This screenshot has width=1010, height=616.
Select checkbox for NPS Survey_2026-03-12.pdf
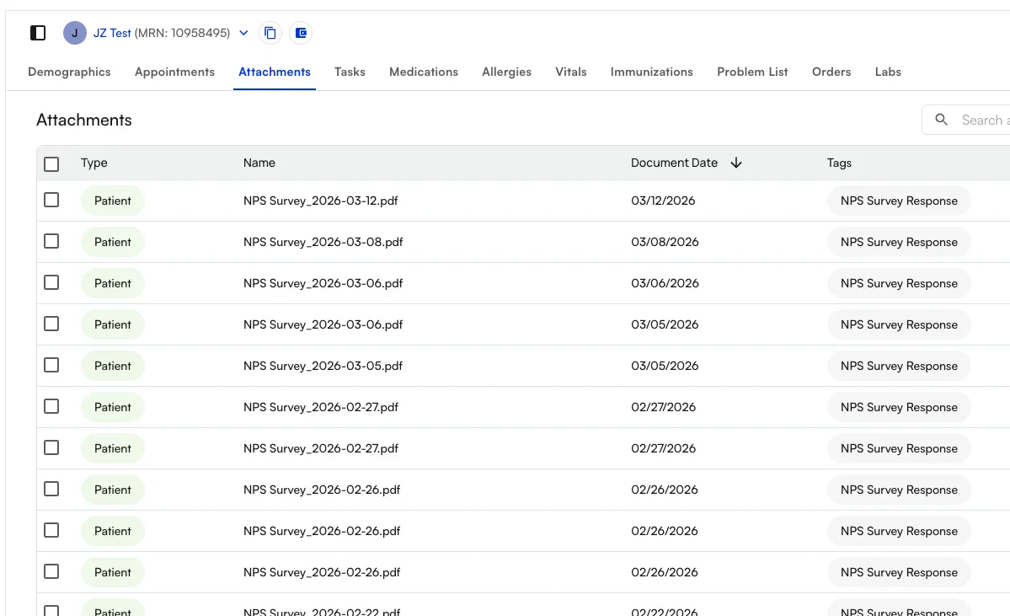point(51,200)
